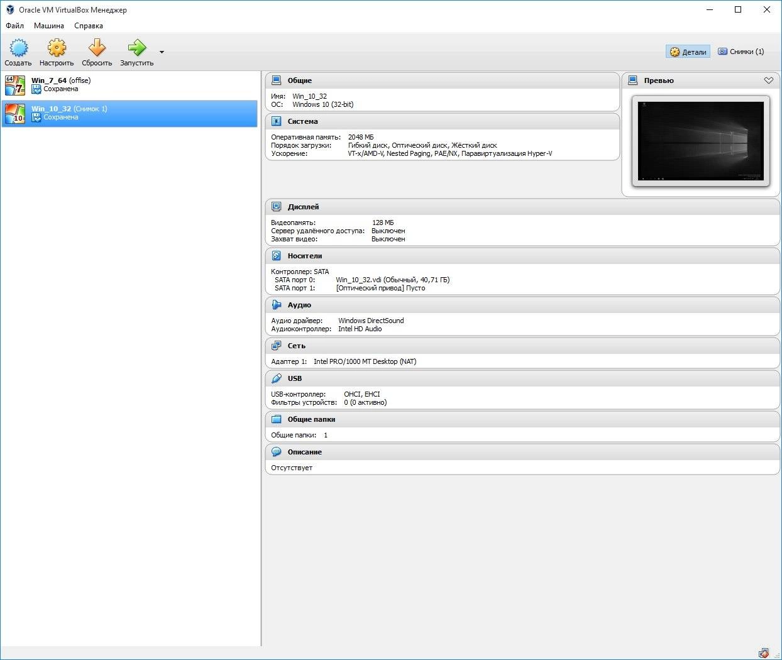Click the Общие section monitor icon
The width and height of the screenshot is (782, 660).
point(276,80)
